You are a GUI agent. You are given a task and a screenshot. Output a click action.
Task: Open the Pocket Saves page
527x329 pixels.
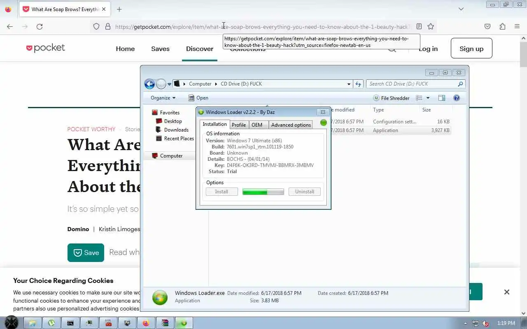coord(160,49)
